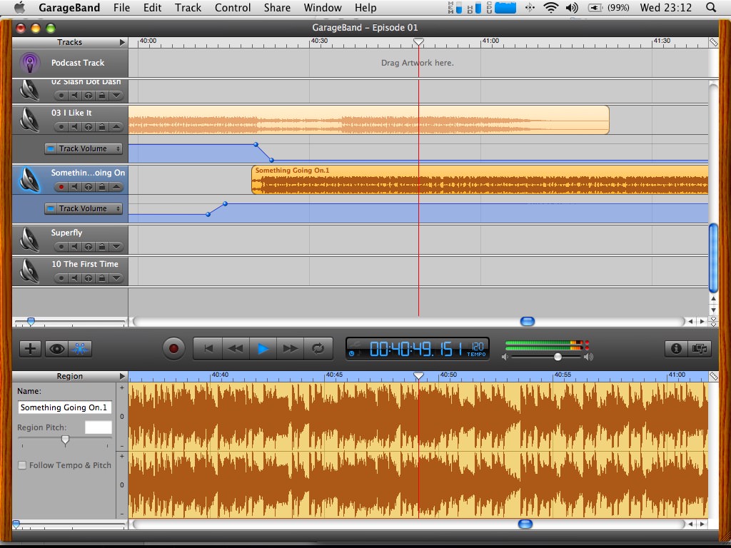Click the LCD time readout 00:40:49.151

[416, 348]
